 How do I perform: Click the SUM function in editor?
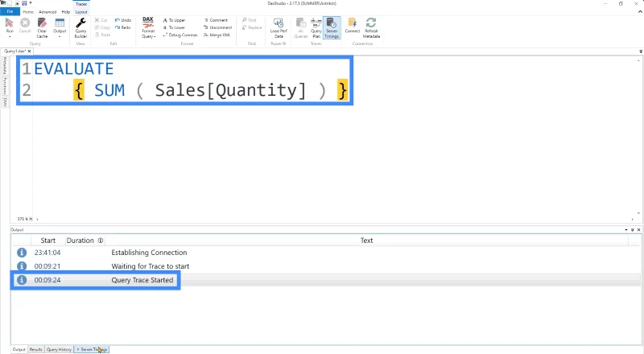(x=109, y=90)
